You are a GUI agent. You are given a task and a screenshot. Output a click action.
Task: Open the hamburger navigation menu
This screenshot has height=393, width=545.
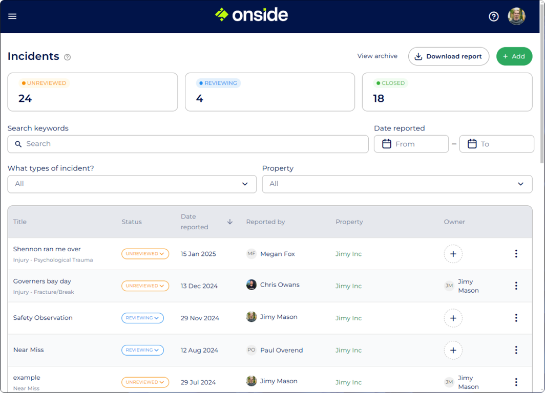click(12, 16)
